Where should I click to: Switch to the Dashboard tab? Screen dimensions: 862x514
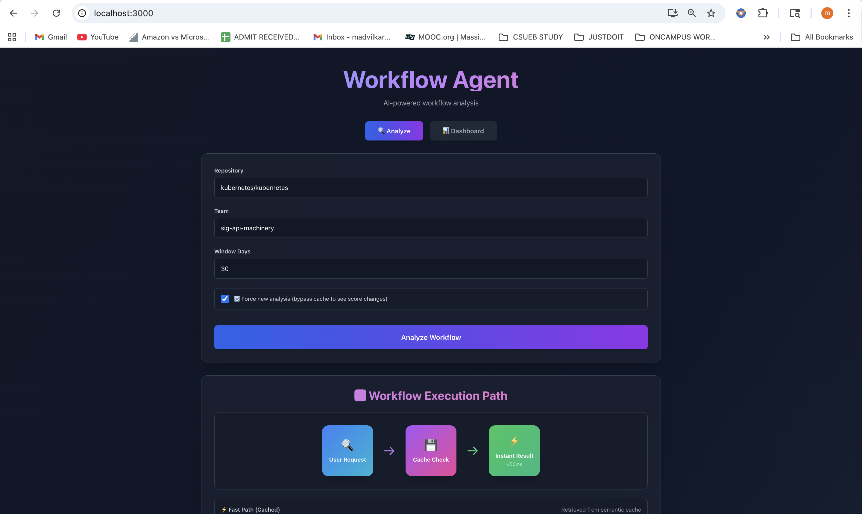point(463,131)
